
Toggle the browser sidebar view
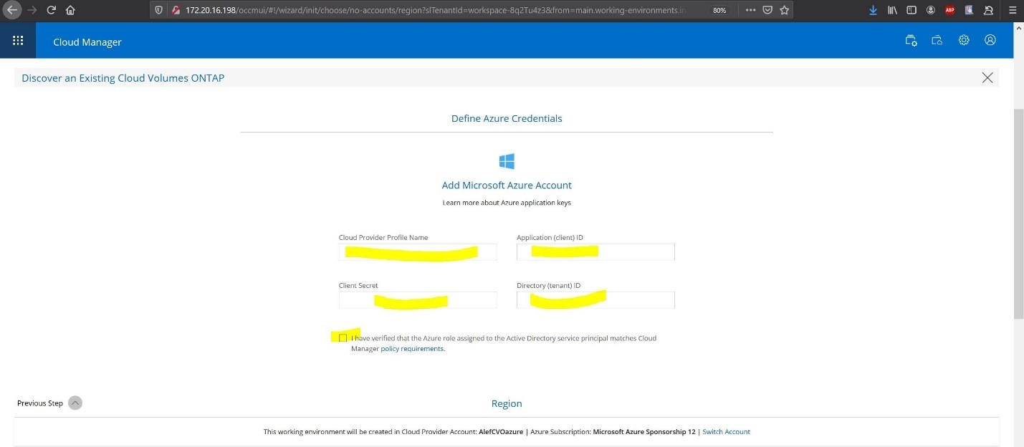[911, 11]
